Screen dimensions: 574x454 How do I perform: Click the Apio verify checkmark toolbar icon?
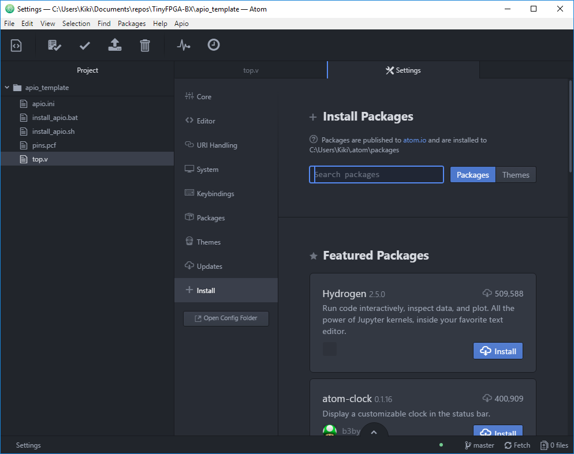85,45
